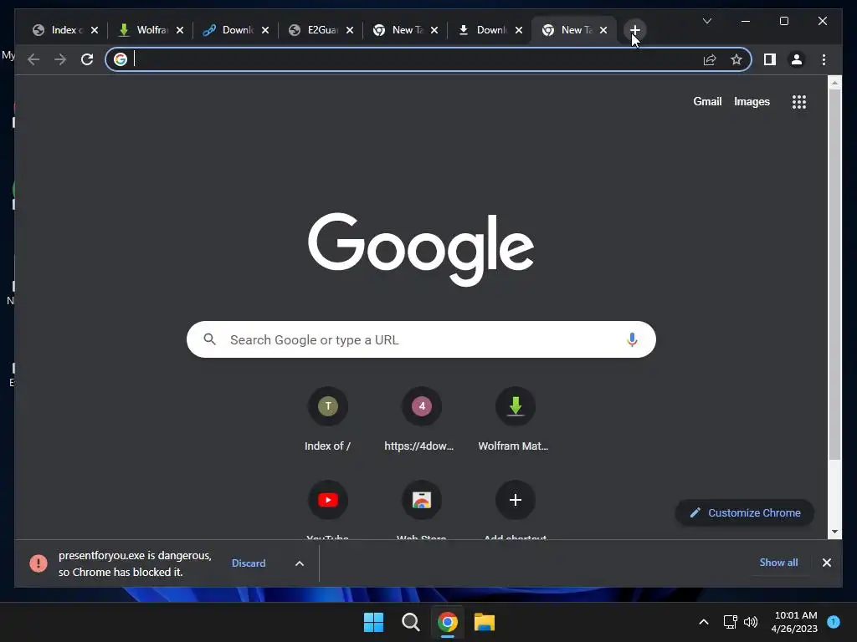The height and width of the screenshot is (642, 857).
Task: Open the Windows Start menu
Action: (x=374, y=622)
